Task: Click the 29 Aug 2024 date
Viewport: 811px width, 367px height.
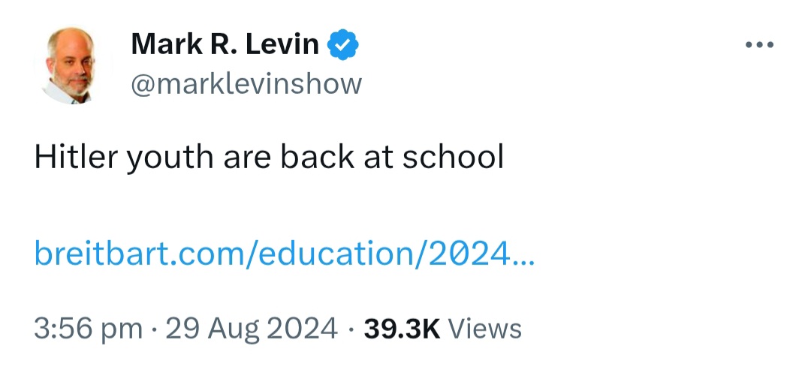Action: (252, 329)
